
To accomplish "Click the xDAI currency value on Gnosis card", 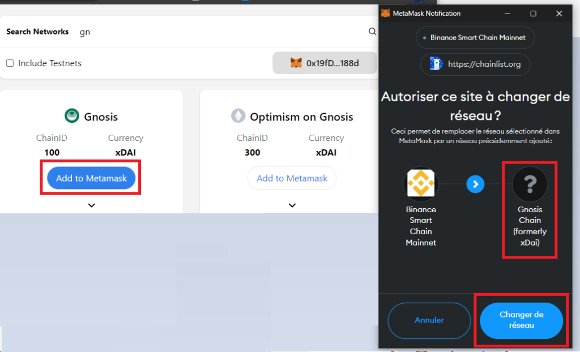I will [x=125, y=152].
